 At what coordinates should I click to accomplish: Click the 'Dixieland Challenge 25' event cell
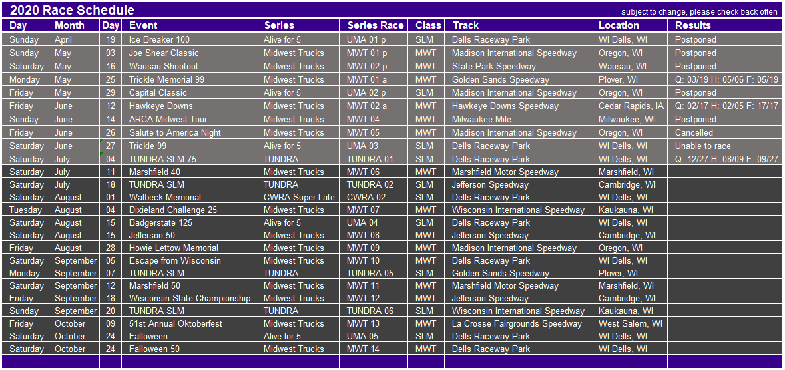click(x=188, y=210)
